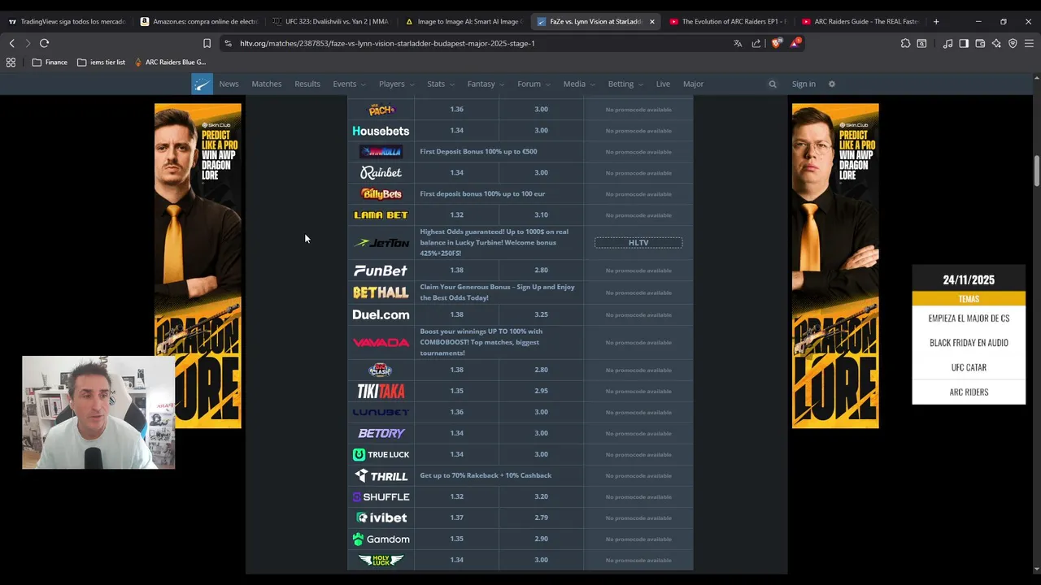Bookmark this page icon
Image resolution: width=1041 pixels, height=585 pixels.
coord(207,43)
